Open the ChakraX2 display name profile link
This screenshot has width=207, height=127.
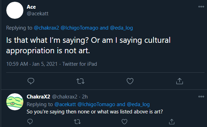pos(38,97)
